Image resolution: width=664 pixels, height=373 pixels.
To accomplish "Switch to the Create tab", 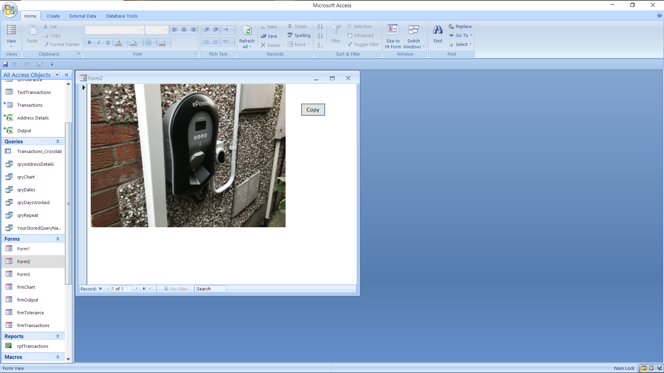I will point(53,16).
